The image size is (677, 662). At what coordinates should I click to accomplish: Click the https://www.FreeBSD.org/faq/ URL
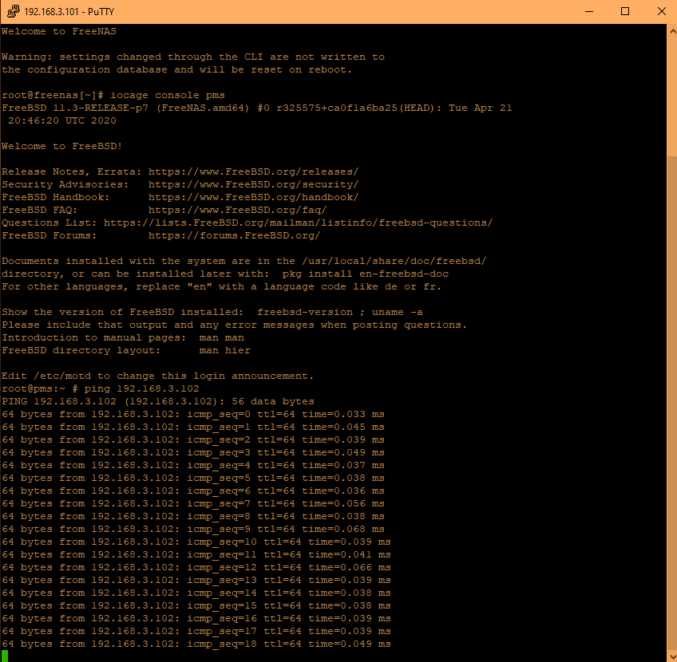[237, 210]
